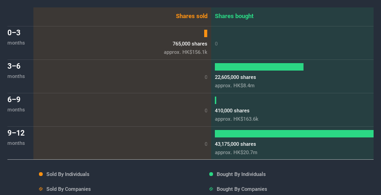Click the 0–3 months row label

pyautogui.click(x=16, y=37)
